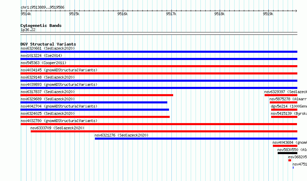This screenshot has height=181, width=307.
Task: Click the 9519k ruler label
Action: [268, 14]
